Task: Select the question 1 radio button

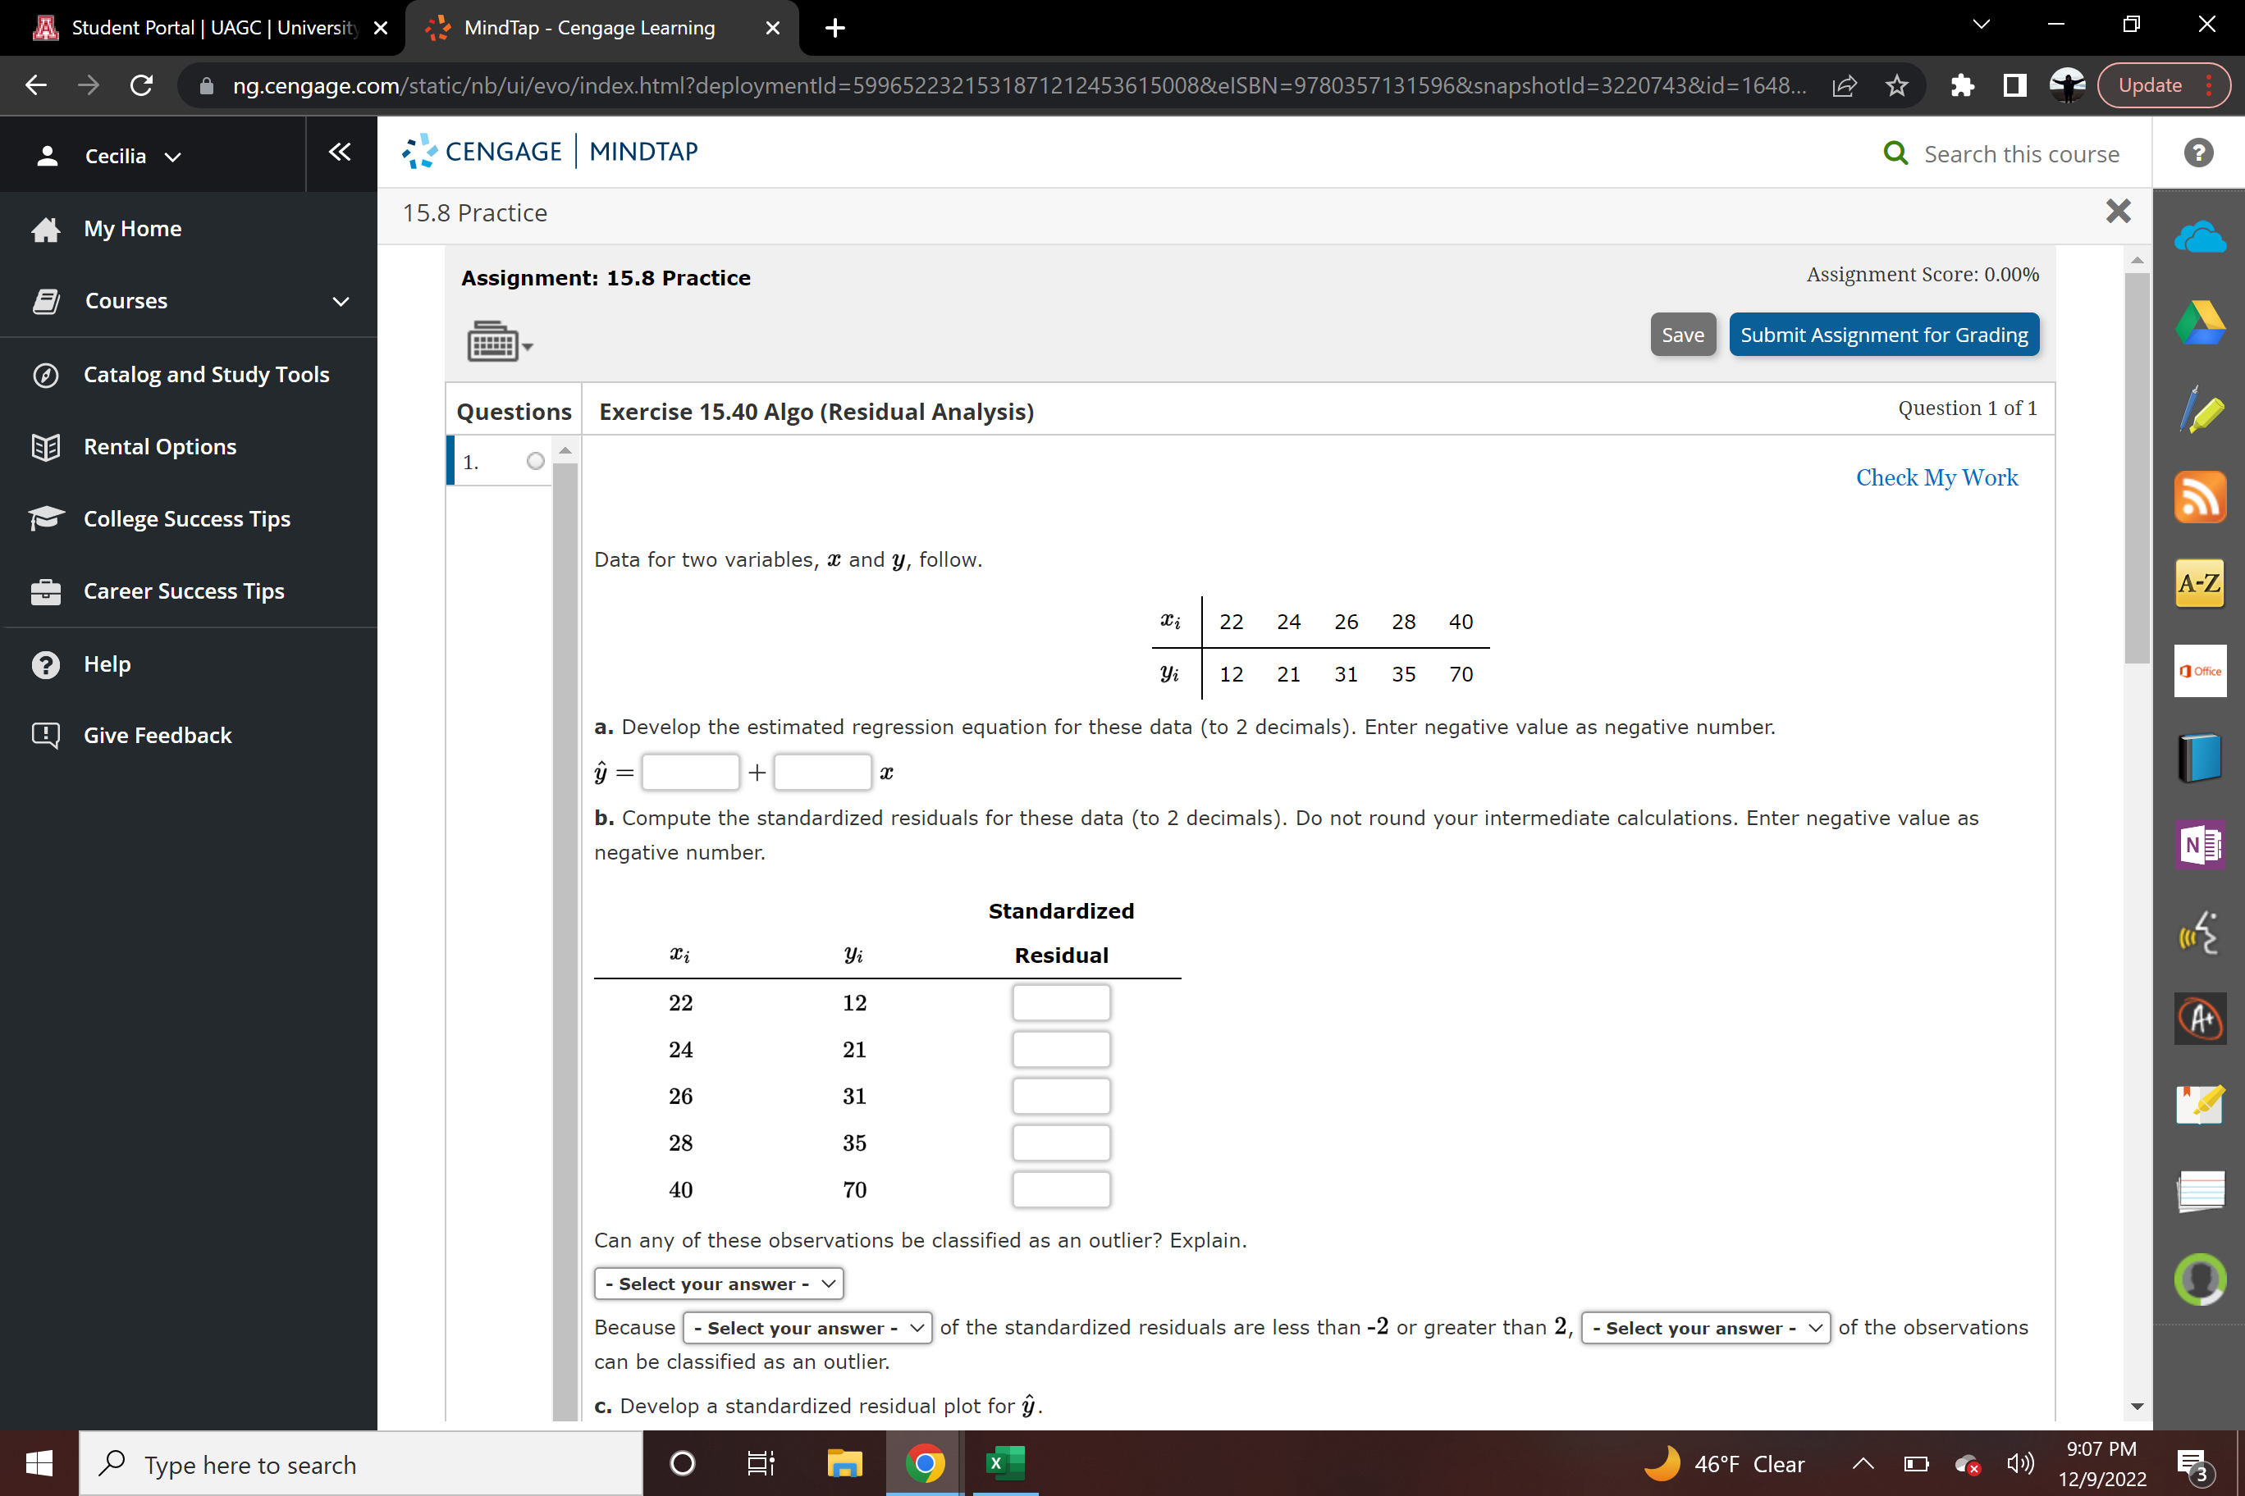Action: pyautogui.click(x=536, y=461)
